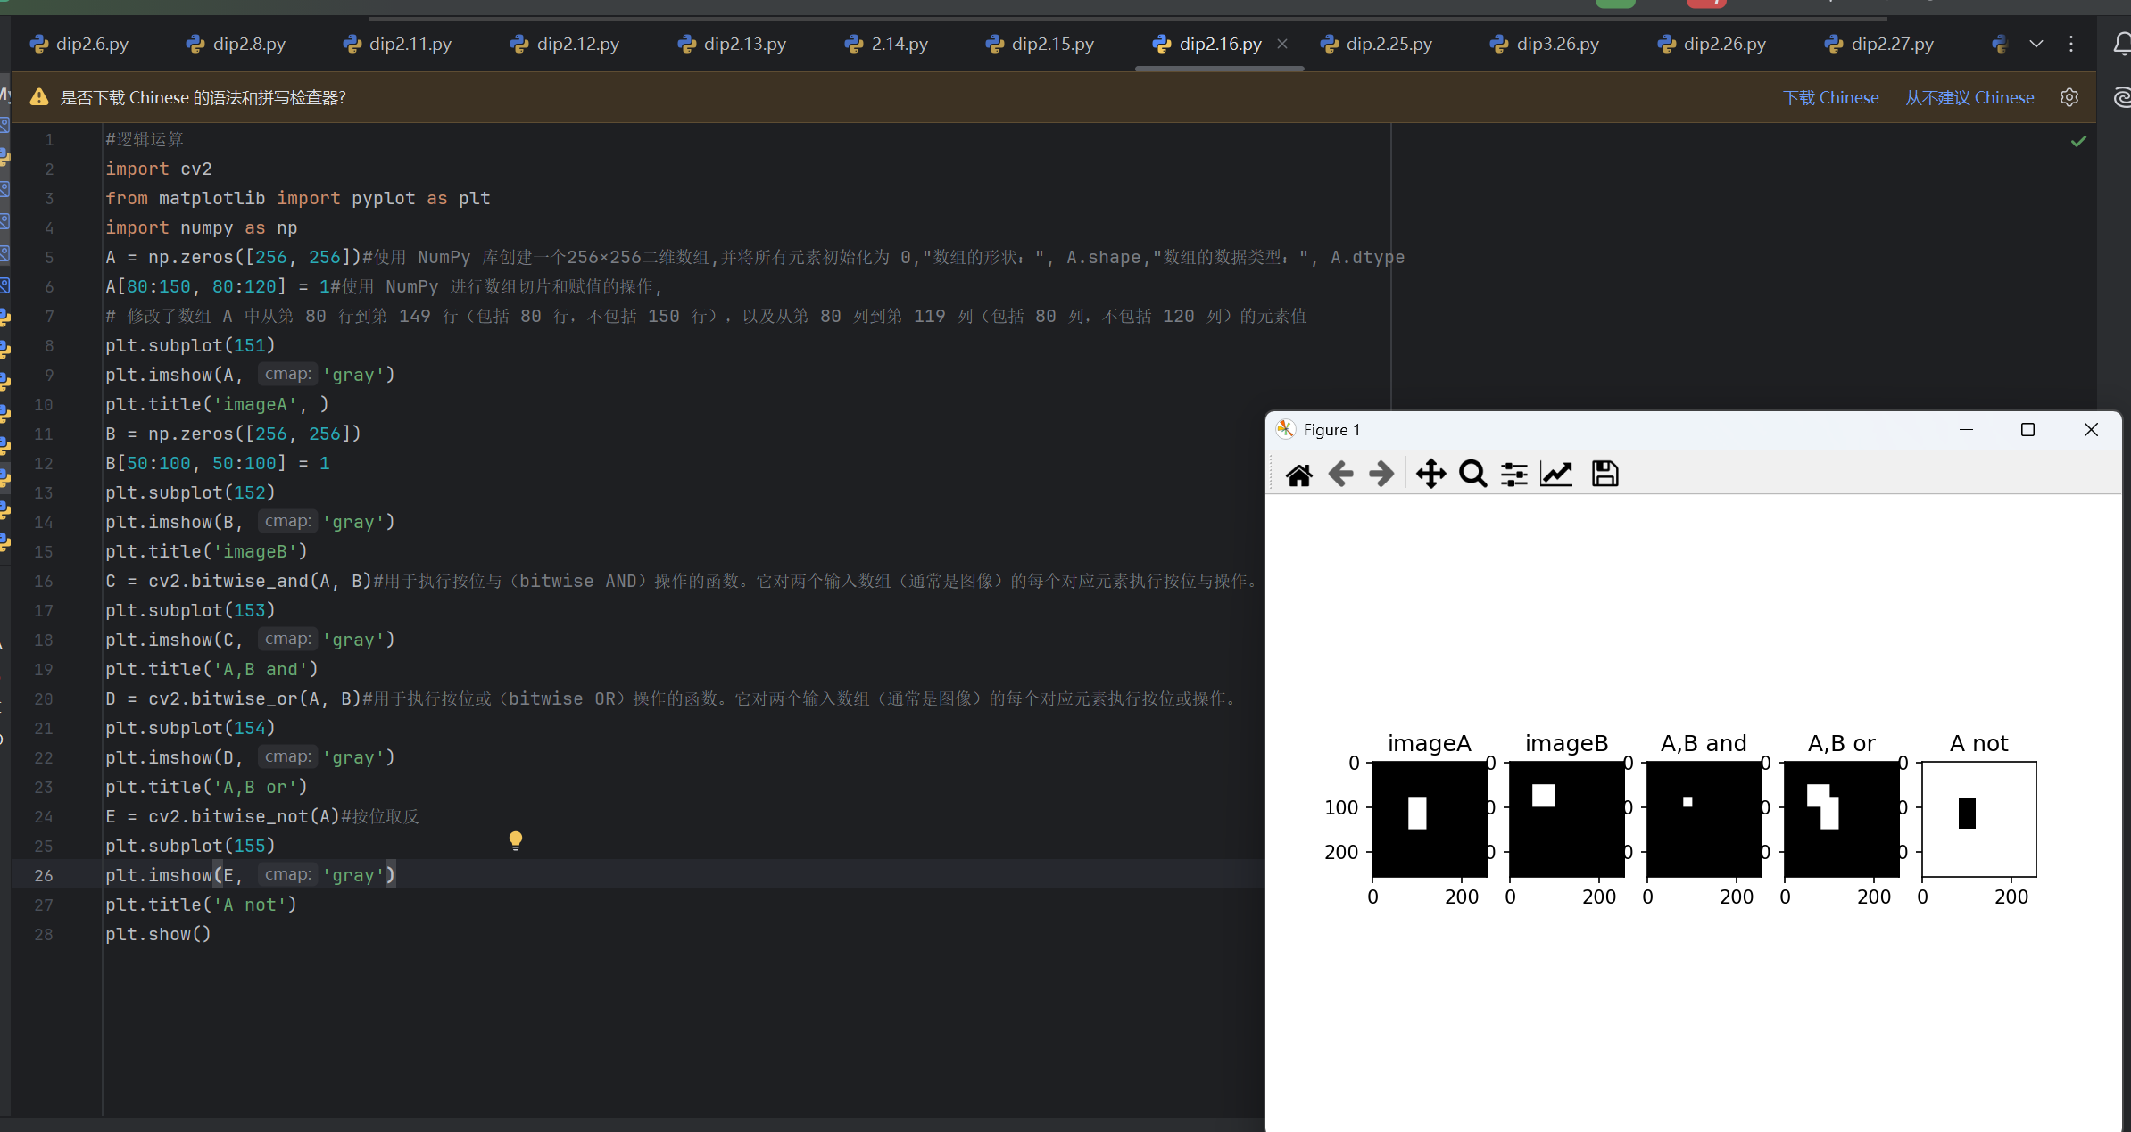The width and height of the screenshot is (2131, 1132).
Task: Select the Zoom to rectangle magnifier tool
Action: coord(1473,474)
